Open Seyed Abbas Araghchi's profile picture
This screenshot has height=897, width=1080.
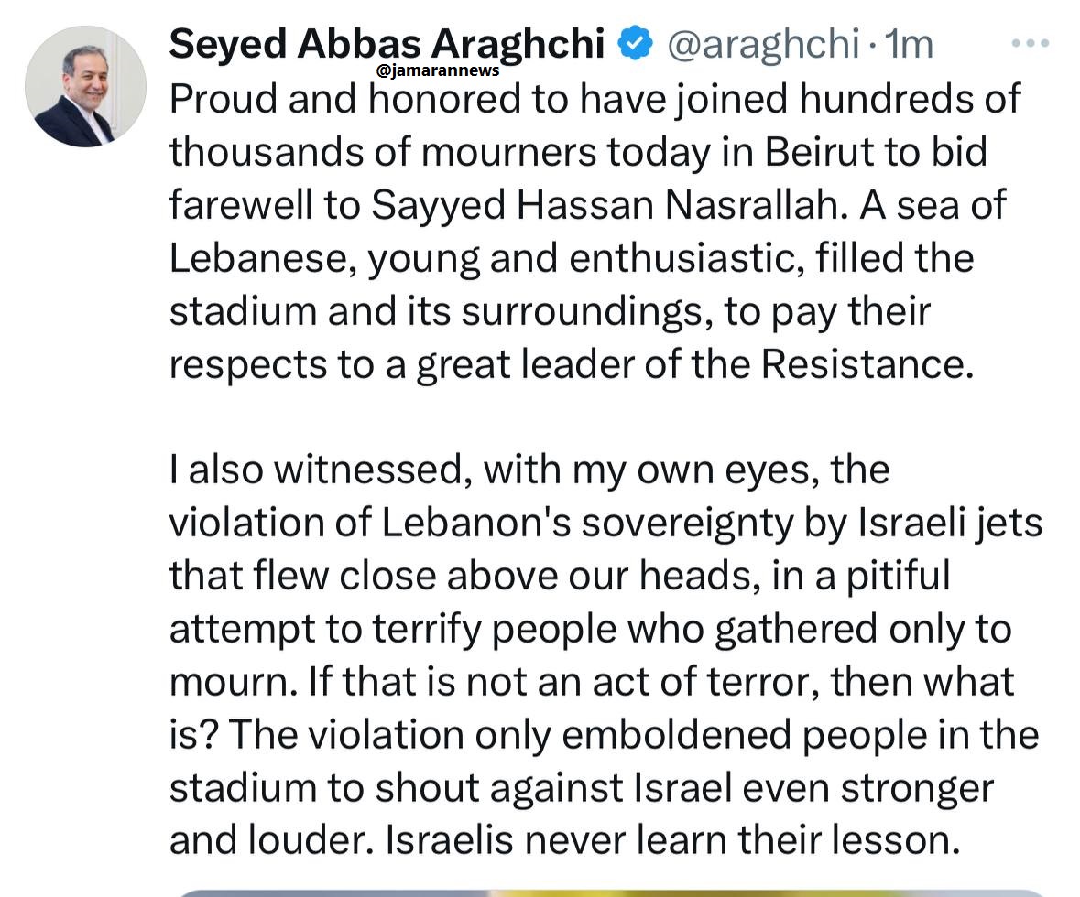[85, 87]
